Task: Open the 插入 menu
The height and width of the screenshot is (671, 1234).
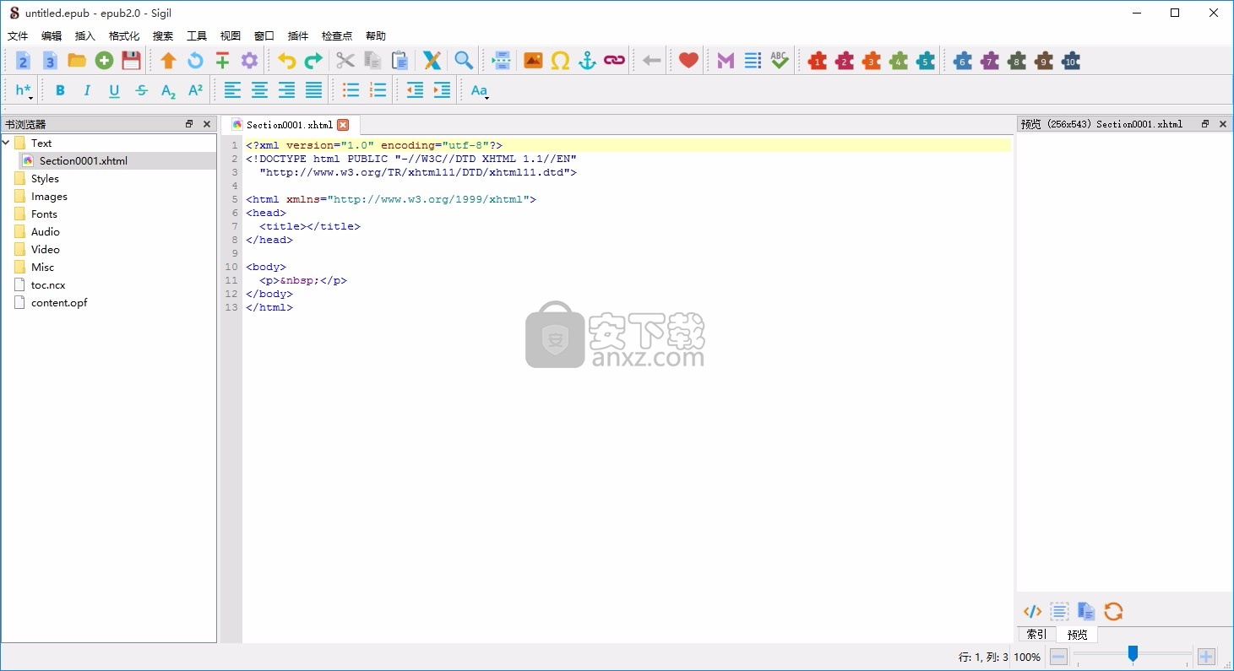Action: pos(85,36)
